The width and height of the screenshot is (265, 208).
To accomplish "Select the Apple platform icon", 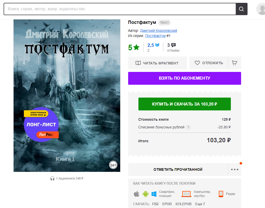I will [x=136, y=194].
